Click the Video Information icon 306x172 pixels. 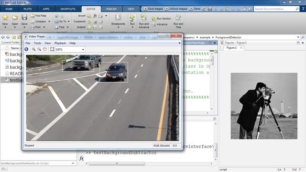click(x=26, y=49)
